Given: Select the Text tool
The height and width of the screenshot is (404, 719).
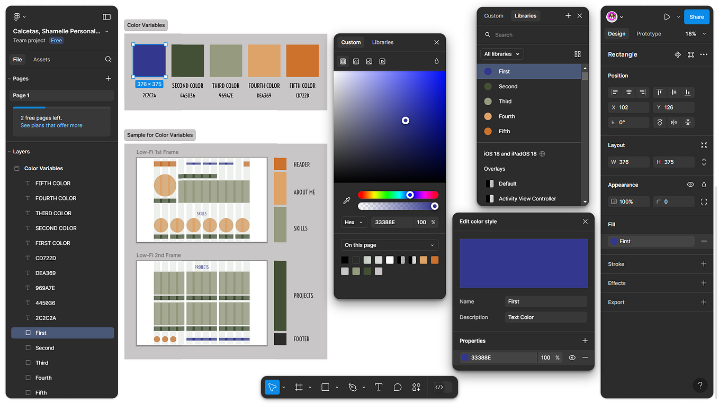Looking at the screenshot, I should click(379, 387).
